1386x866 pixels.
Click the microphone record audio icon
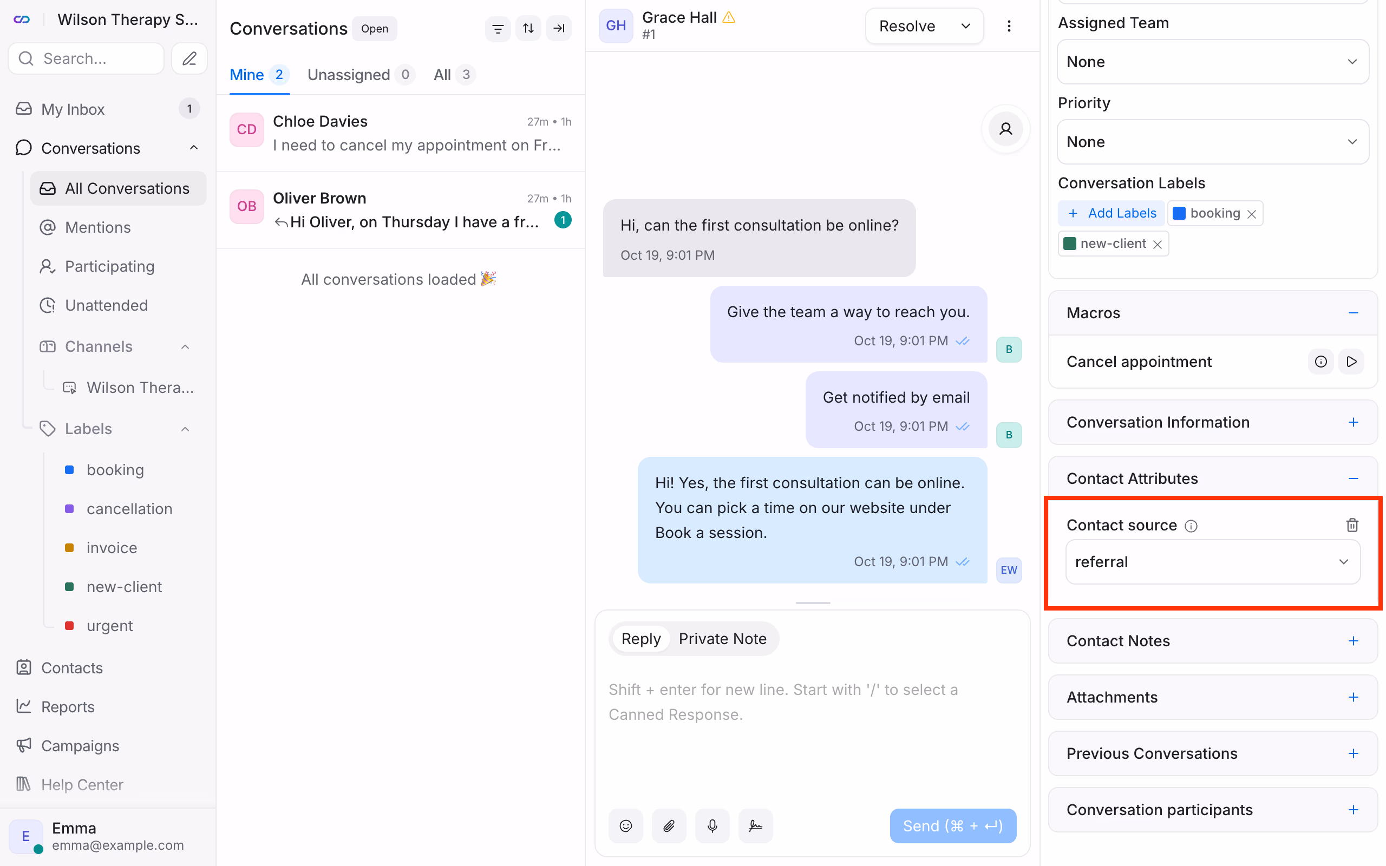(712, 825)
